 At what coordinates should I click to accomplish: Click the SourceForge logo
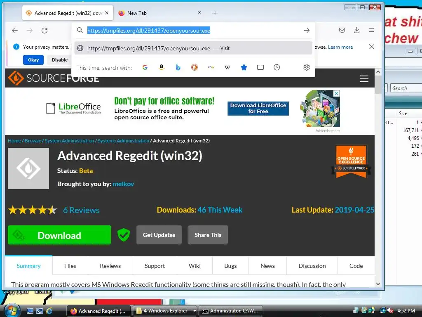(x=54, y=78)
